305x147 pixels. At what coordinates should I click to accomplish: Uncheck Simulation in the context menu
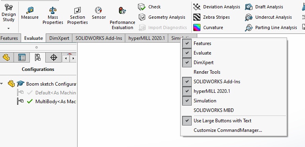coord(233,101)
